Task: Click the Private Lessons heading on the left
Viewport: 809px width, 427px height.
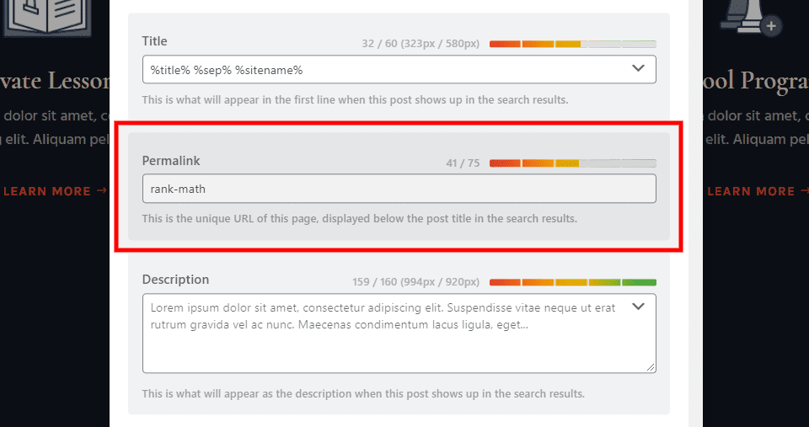Action: tap(56, 80)
